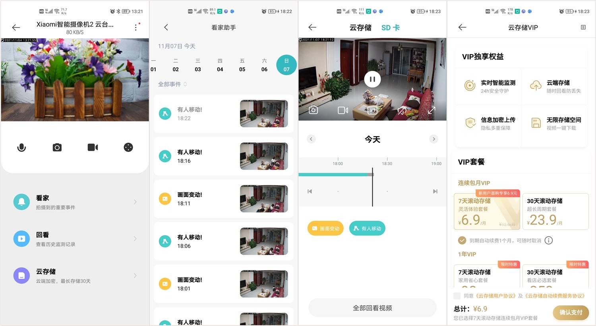Go to next day arrow beside 今天

tap(433, 139)
